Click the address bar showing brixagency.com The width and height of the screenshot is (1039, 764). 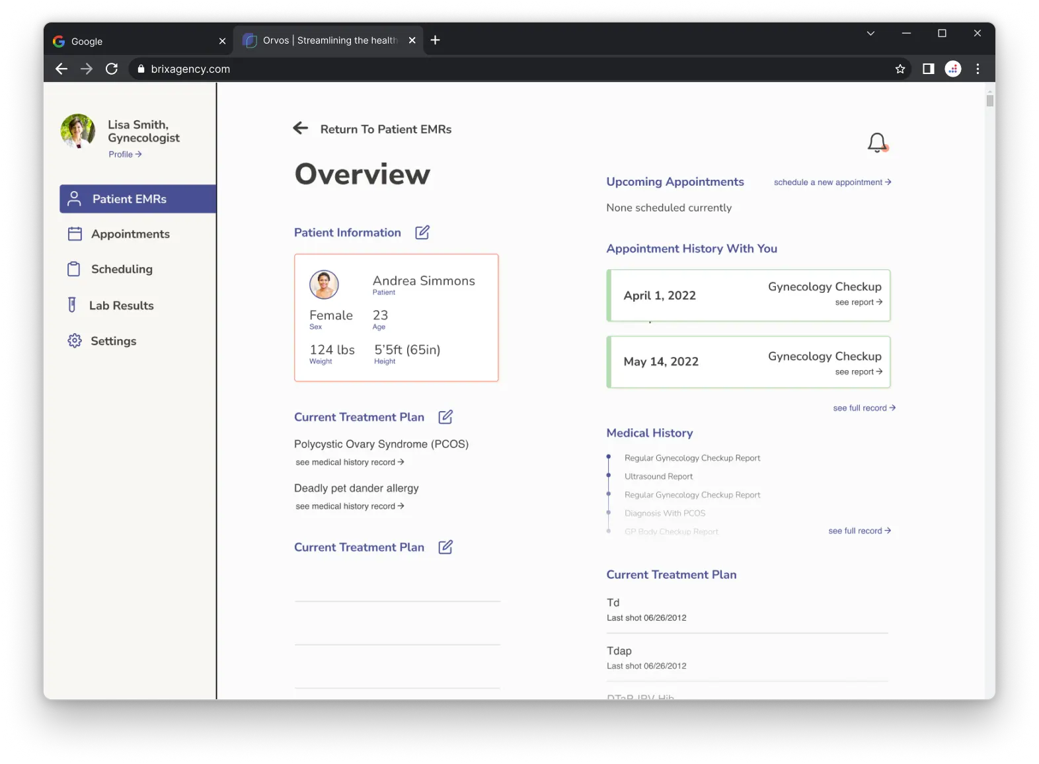[463, 69]
